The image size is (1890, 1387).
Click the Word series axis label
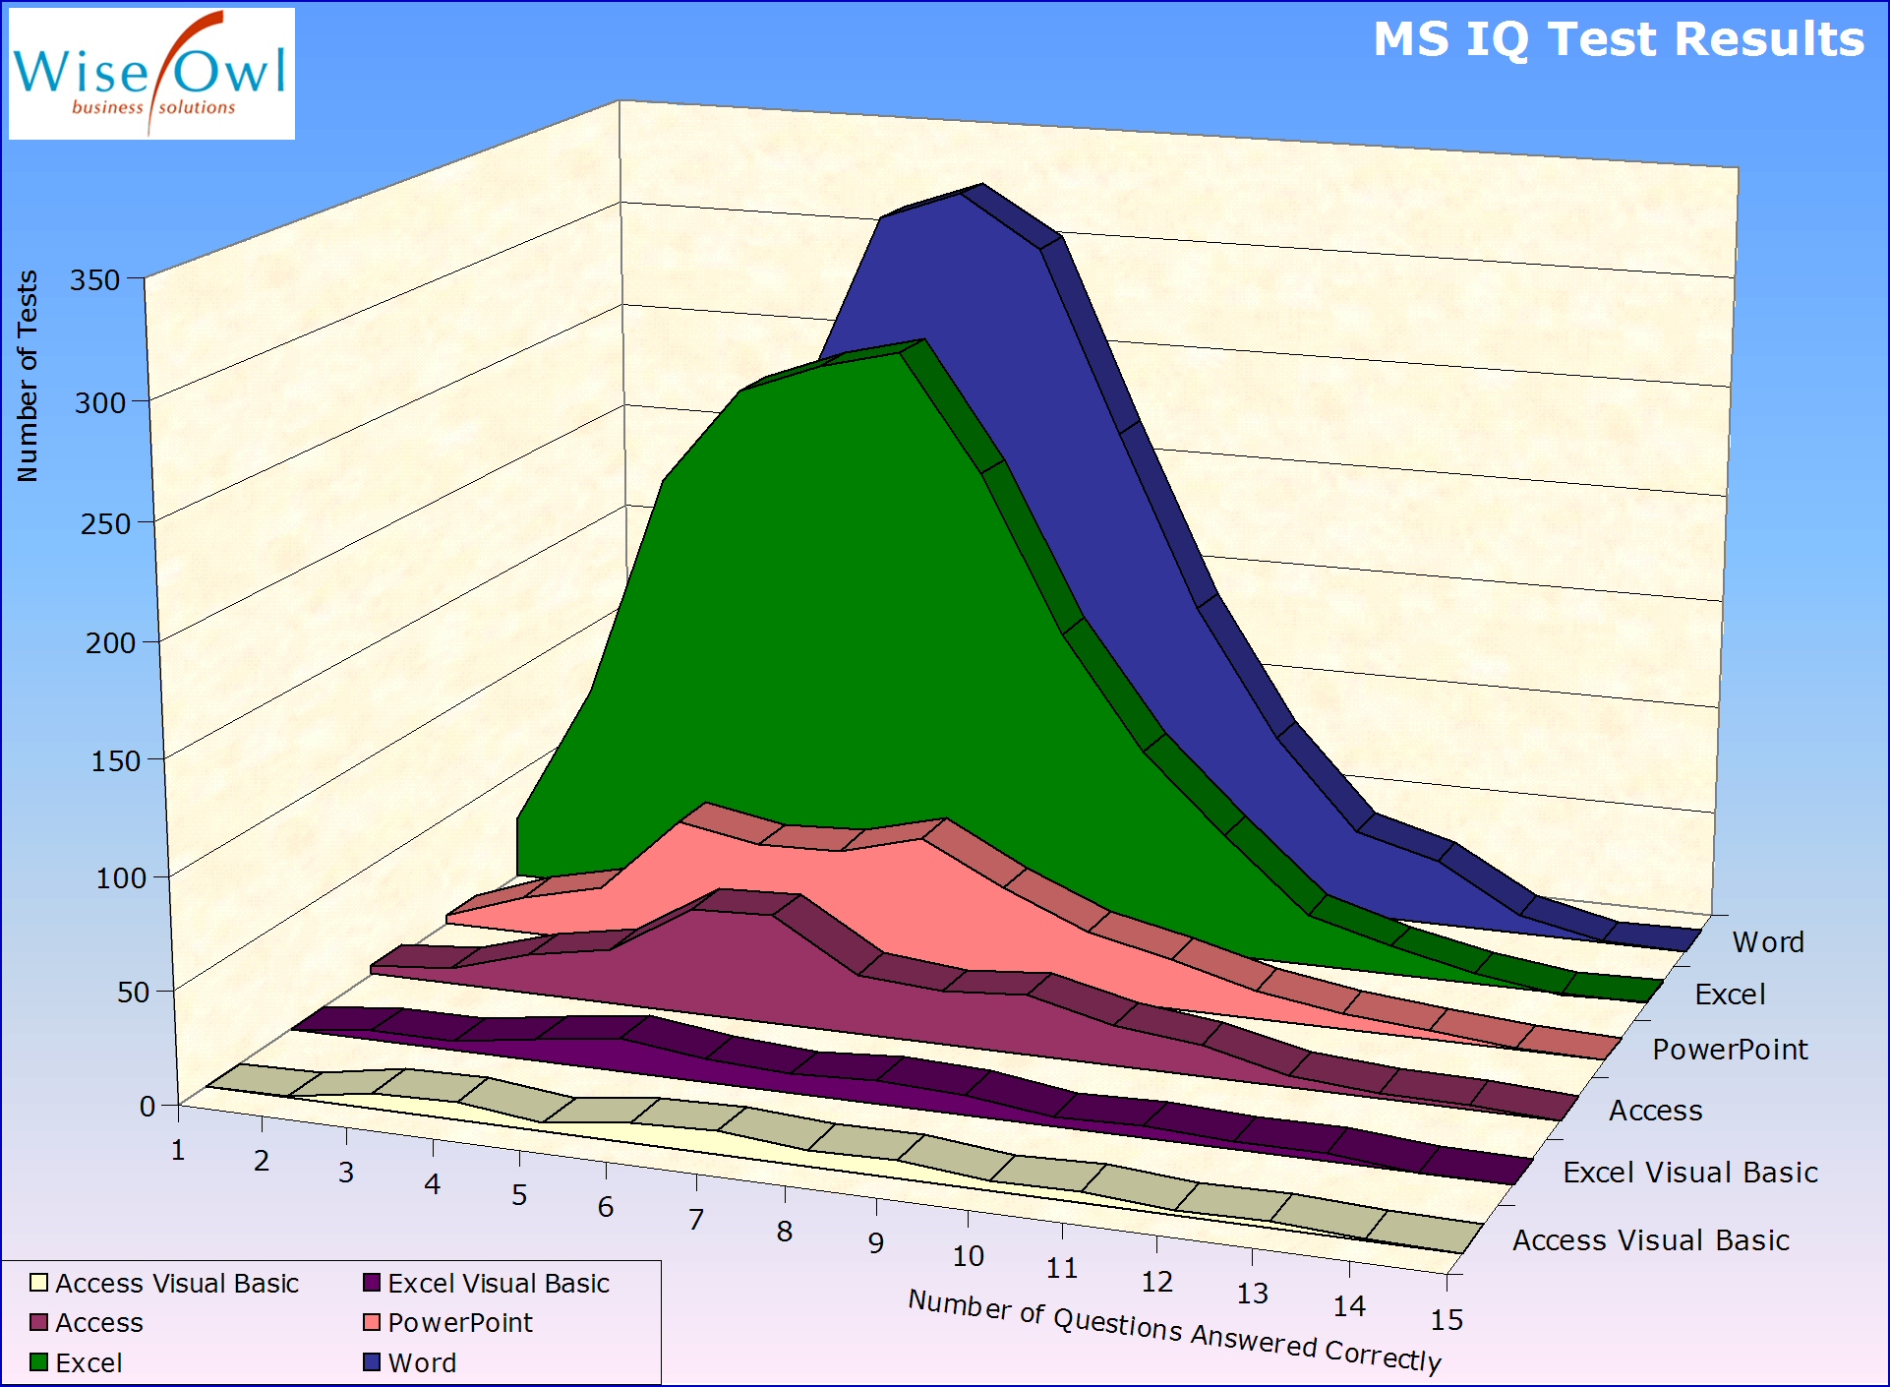[1768, 942]
